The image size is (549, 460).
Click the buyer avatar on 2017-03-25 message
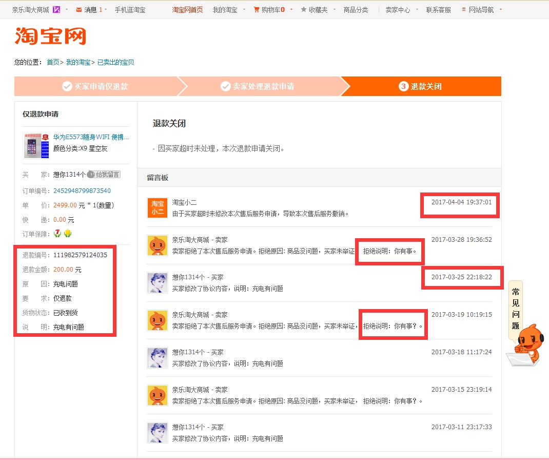pyautogui.click(x=157, y=283)
